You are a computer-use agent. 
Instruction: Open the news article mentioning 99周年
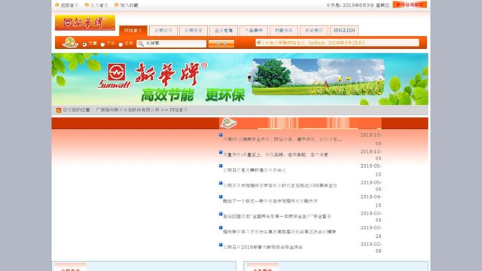(279, 186)
